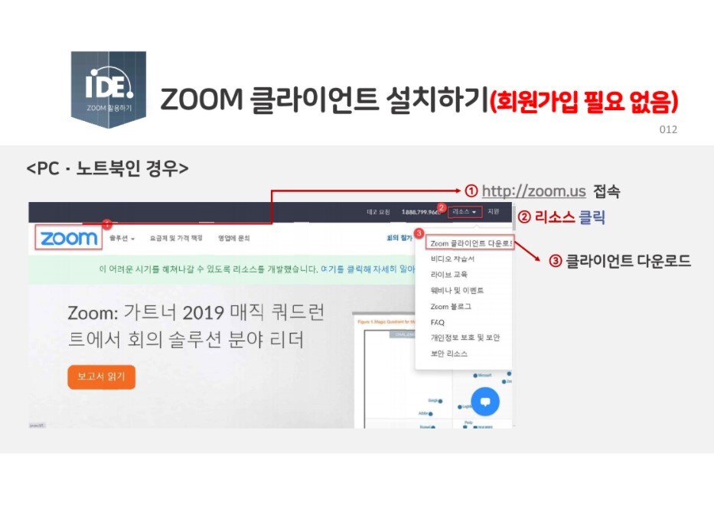Select FAQ in the resources list
The image size is (714, 505).
[438, 322]
